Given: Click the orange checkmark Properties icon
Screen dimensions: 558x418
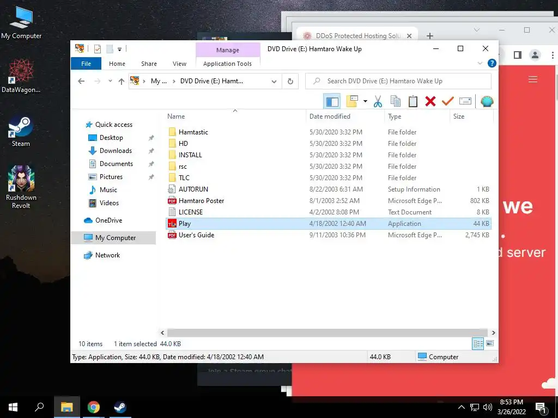Looking at the screenshot, I should [x=448, y=101].
